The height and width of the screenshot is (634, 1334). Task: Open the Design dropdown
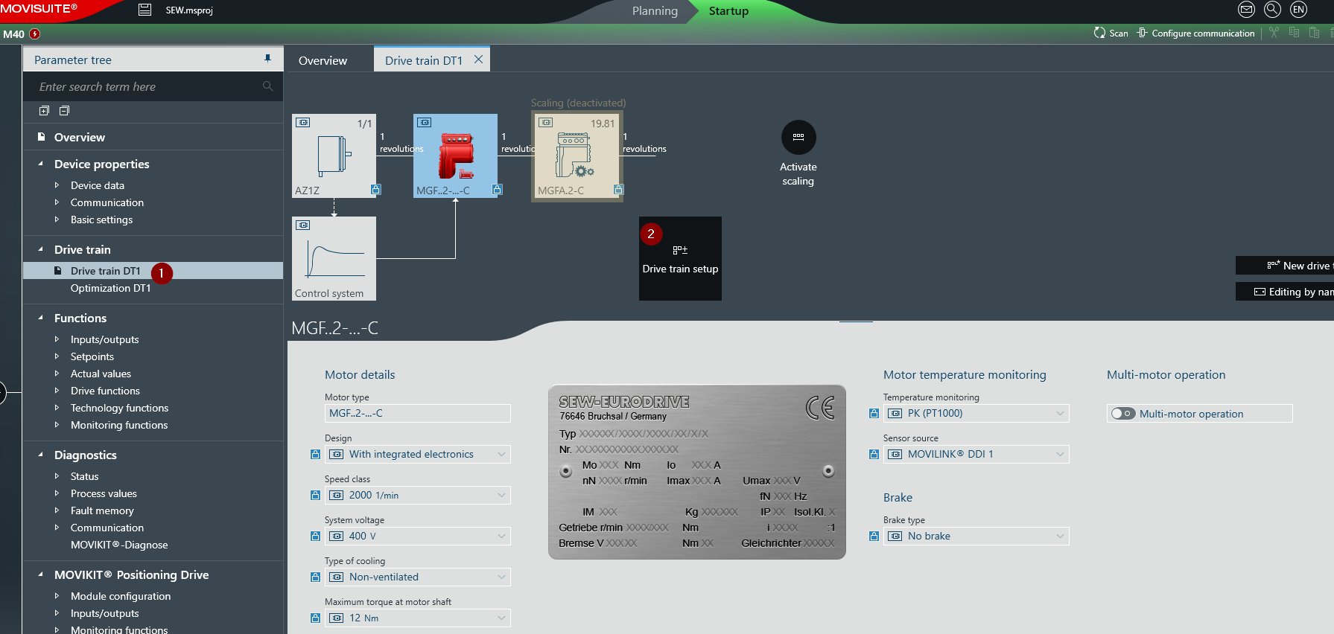[x=418, y=454]
